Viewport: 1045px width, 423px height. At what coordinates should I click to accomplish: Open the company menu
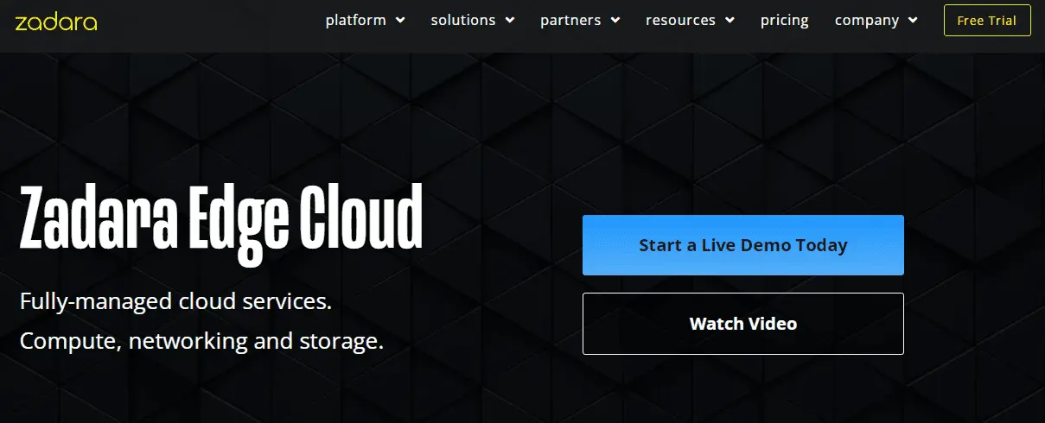pos(867,20)
